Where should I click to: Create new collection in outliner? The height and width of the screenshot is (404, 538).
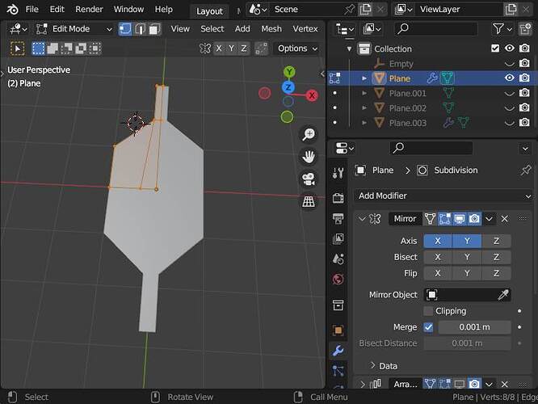(525, 29)
